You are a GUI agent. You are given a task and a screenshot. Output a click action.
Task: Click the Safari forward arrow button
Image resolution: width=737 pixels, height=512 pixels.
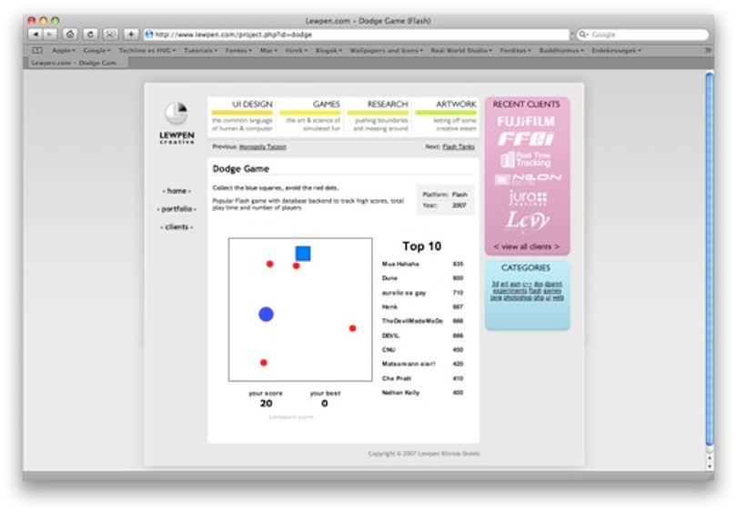50,35
